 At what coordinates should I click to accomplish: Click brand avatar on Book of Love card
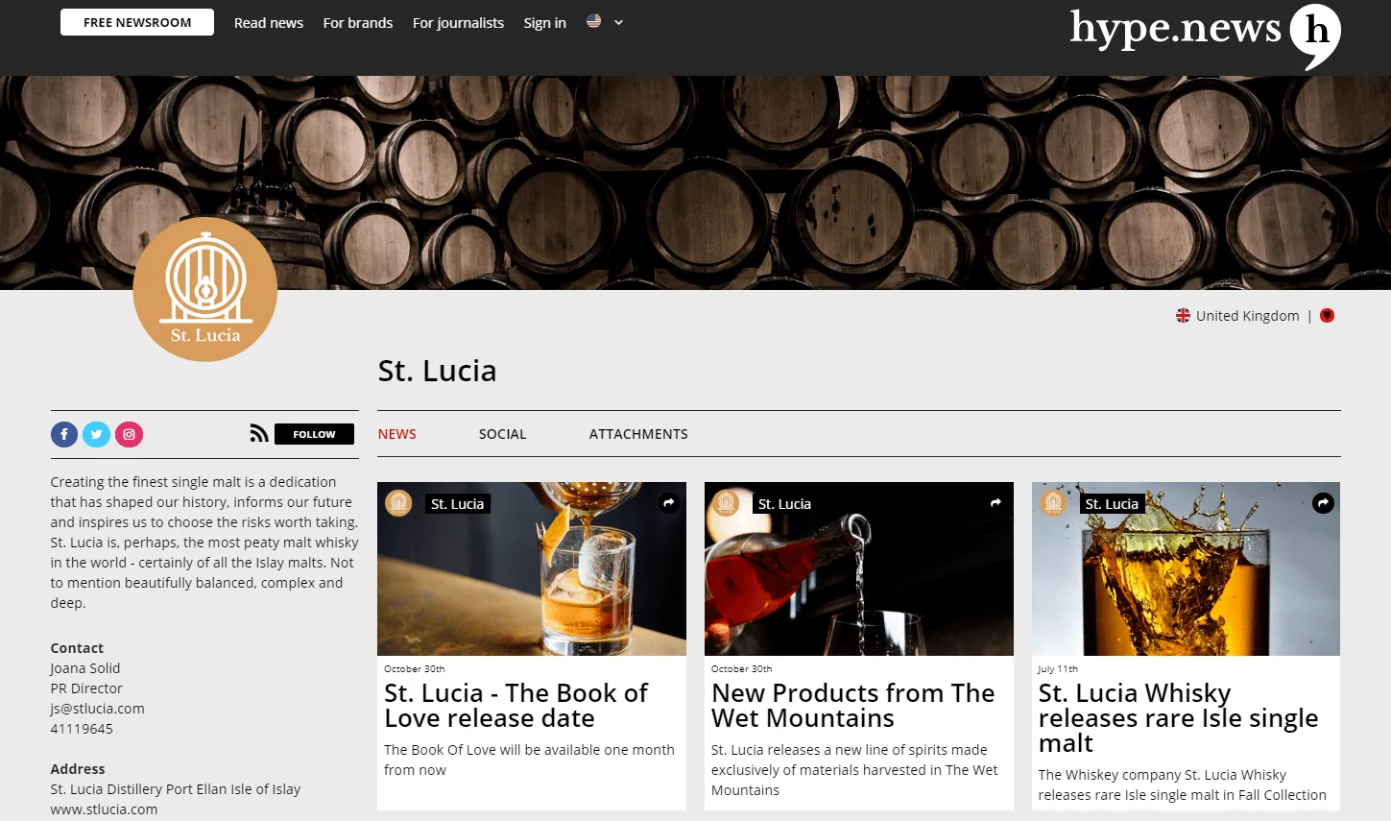(398, 502)
